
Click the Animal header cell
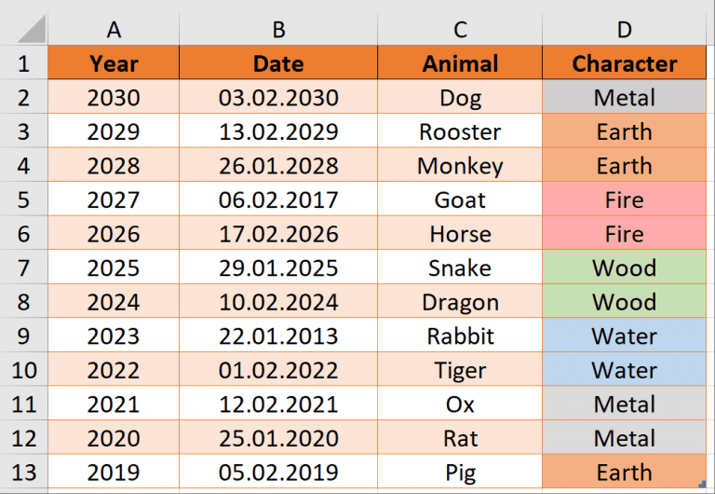[460, 63]
